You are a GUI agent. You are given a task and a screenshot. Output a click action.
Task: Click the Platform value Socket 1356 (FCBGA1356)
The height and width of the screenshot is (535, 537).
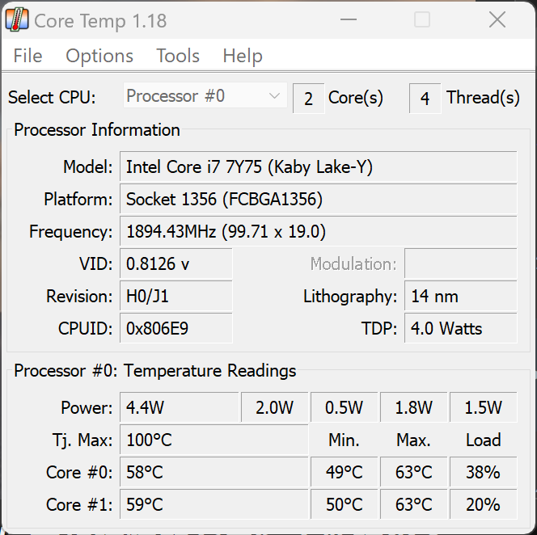click(x=318, y=199)
